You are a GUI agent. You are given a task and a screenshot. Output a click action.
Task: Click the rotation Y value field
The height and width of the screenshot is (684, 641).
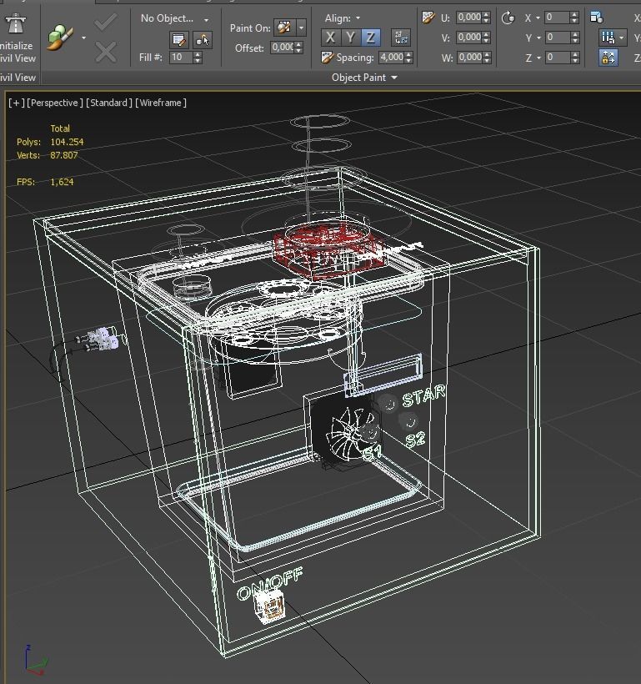(557, 38)
